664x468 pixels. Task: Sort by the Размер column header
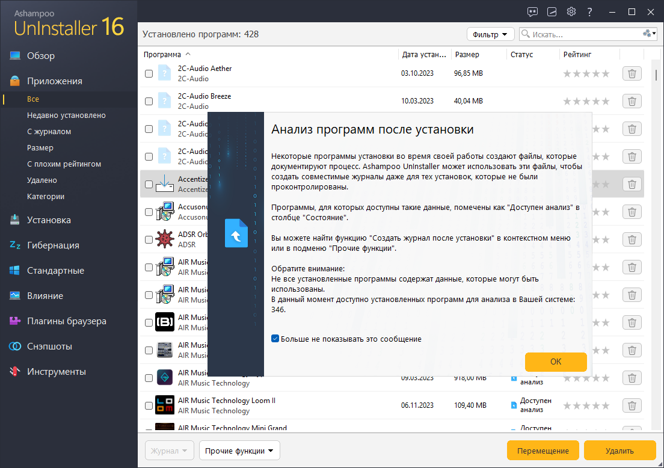(467, 55)
